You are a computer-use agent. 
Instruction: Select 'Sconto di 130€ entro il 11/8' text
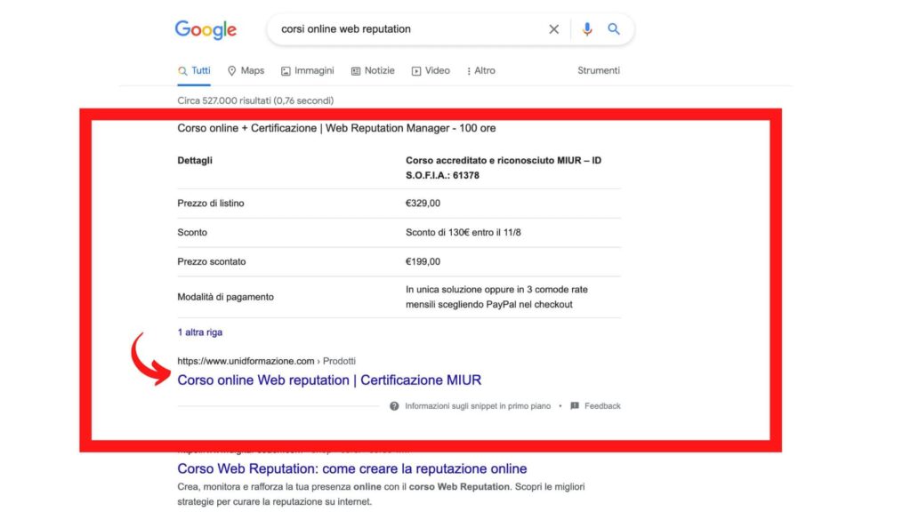click(463, 232)
